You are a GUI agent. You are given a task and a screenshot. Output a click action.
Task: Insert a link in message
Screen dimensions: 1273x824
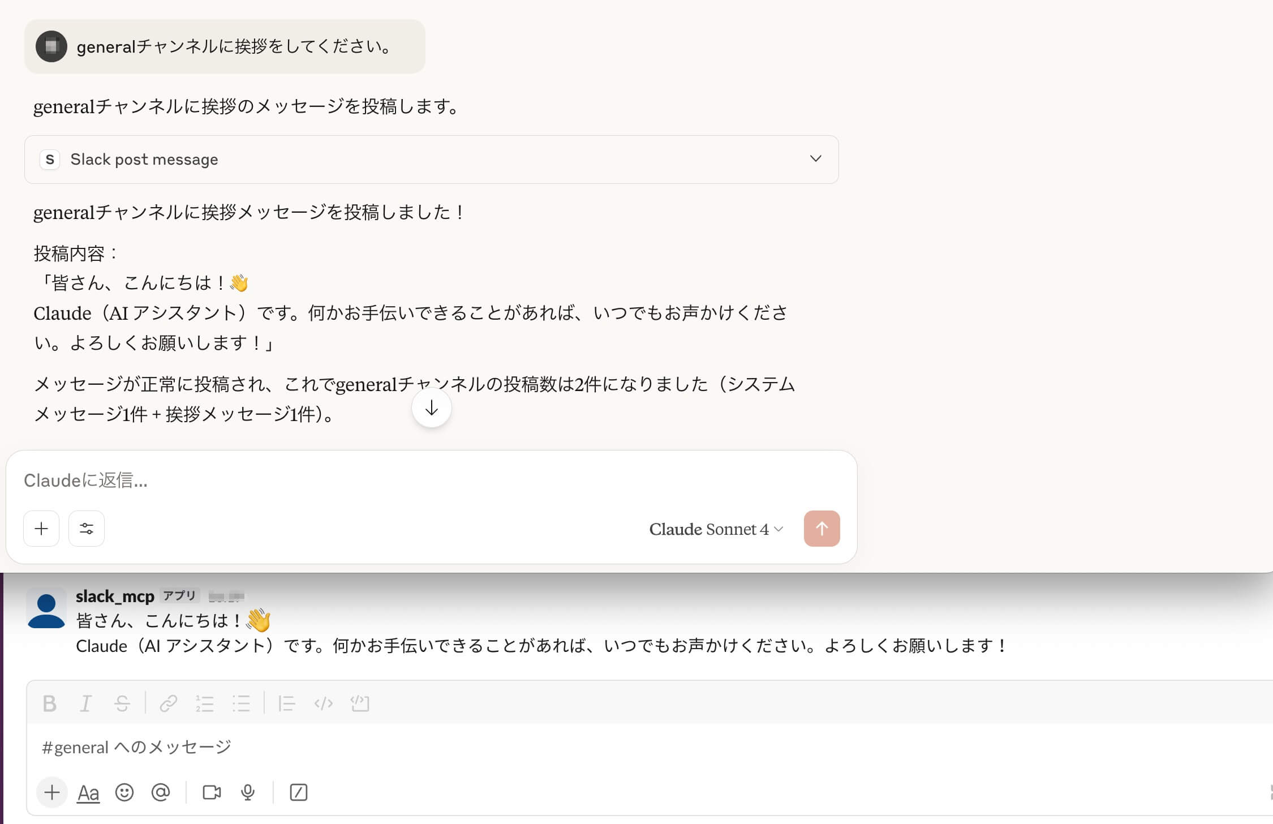coord(168,703)
